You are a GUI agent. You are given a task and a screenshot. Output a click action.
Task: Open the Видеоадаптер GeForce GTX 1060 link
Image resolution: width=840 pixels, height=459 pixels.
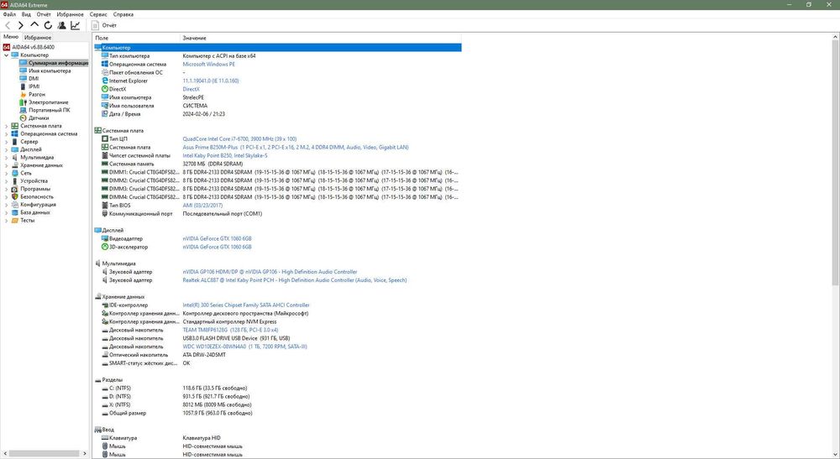217,238
